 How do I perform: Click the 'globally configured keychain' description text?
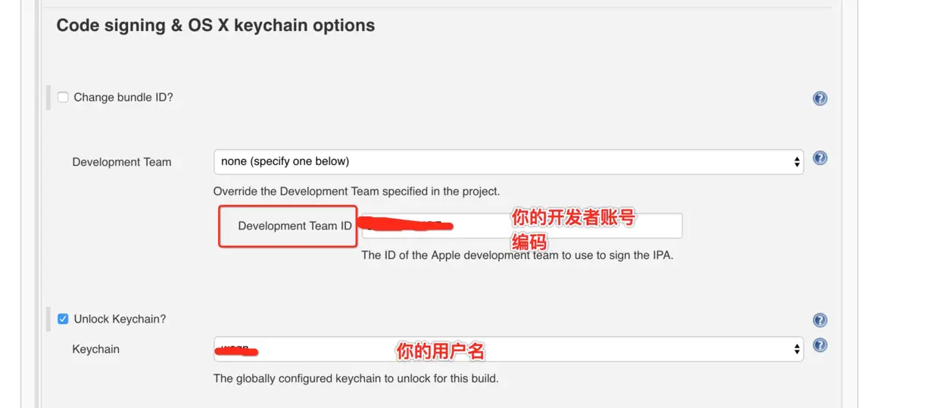click(x=355, y=378)
